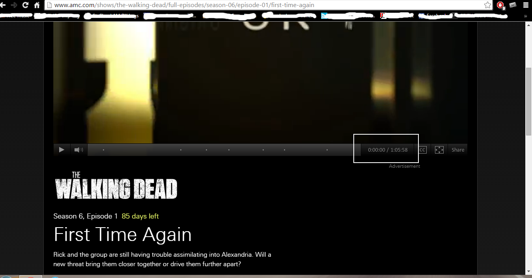532x278 pixels.
Task: Click the "Season 6, Episode 1" text
Action: pyautogui.click(x=86, y=216)
